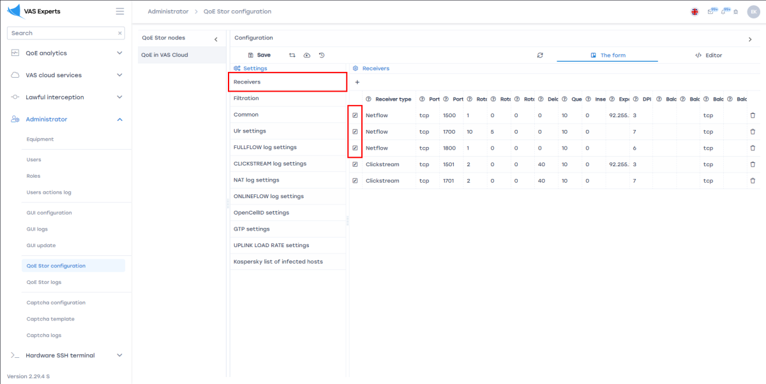Toggle checkbox for Netflow port 1800 row
This screenshot has width=766, height=384.
click(355, 148)
